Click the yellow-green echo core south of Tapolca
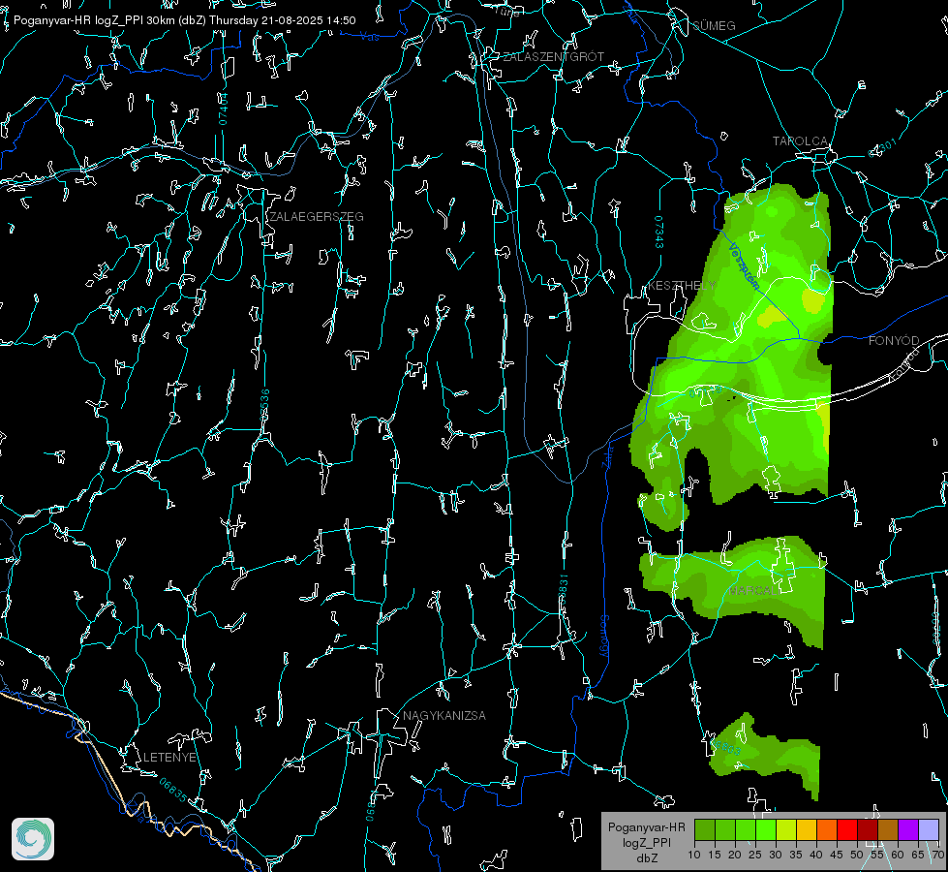This screenshot has width=948, height=872. (x=813, y=300)
